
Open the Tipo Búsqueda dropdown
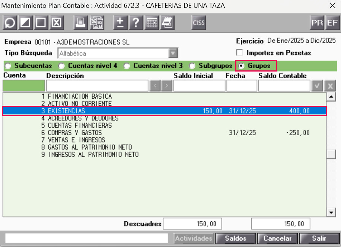click(173, 53)
